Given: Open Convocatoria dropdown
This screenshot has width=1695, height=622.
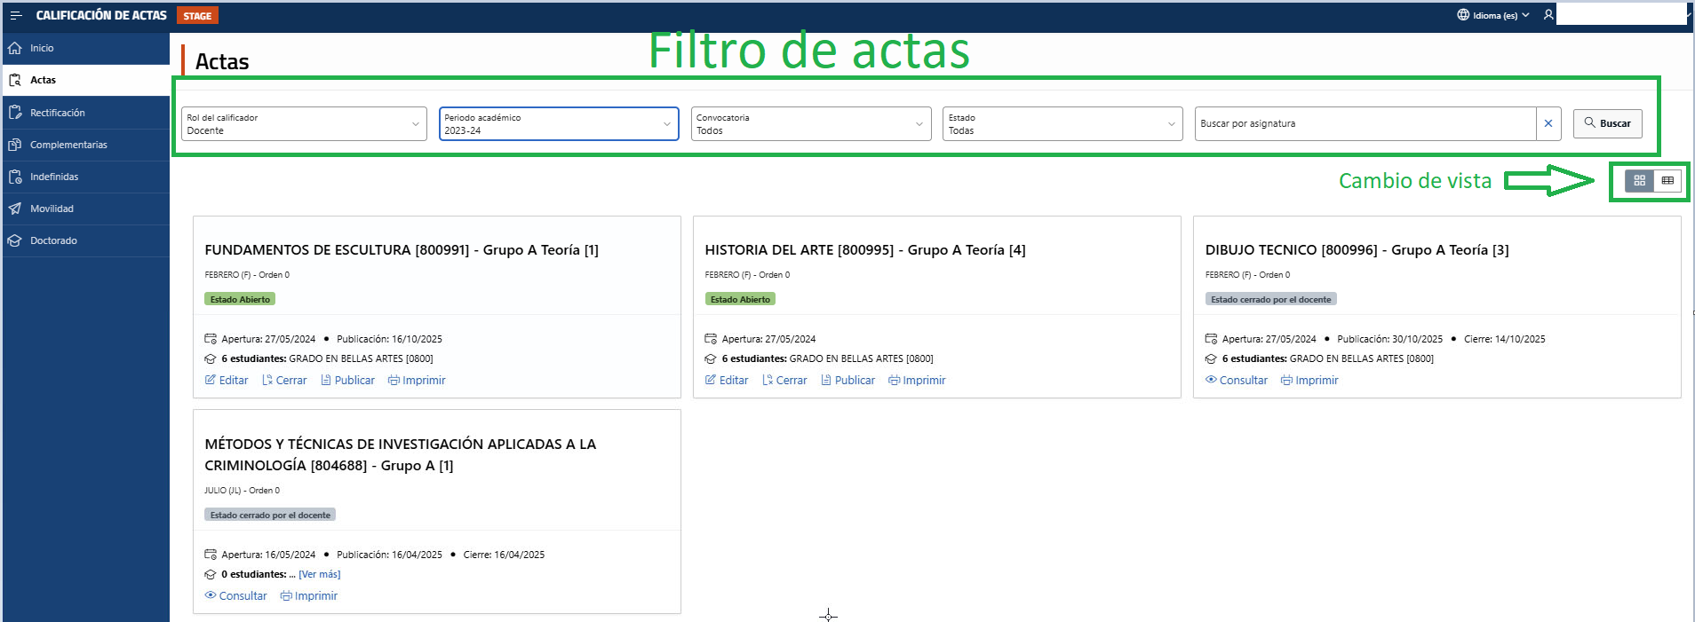Looking at the screenshot, I should click(x=811, y=123).
